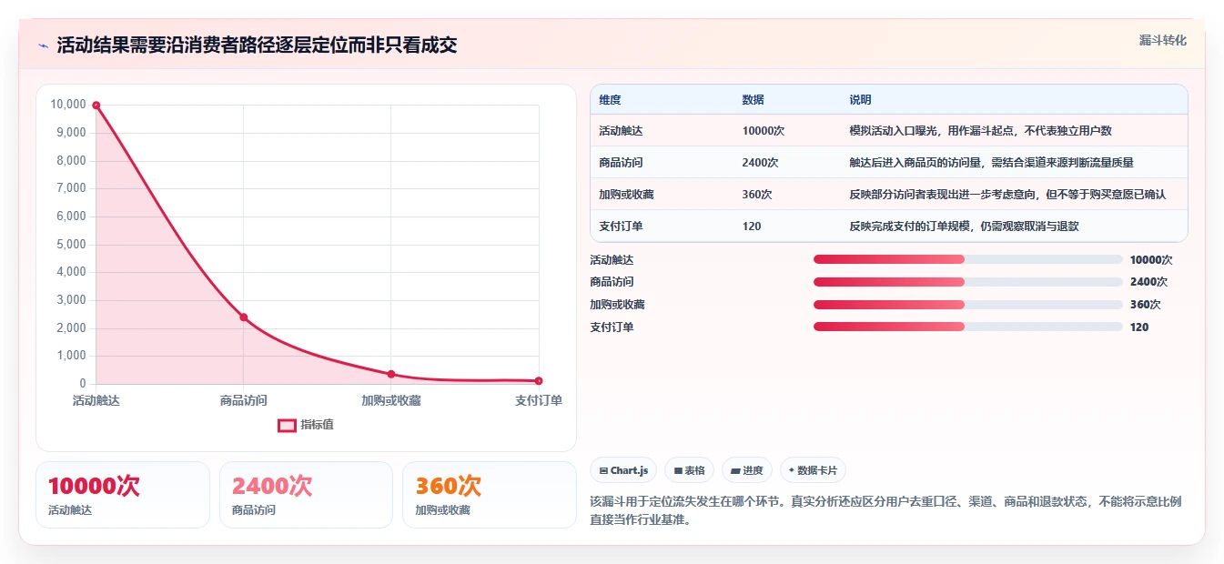
Task: Click the 加购或收藏 progress bar
Action: pyautogui.click(x=968, y=305)
